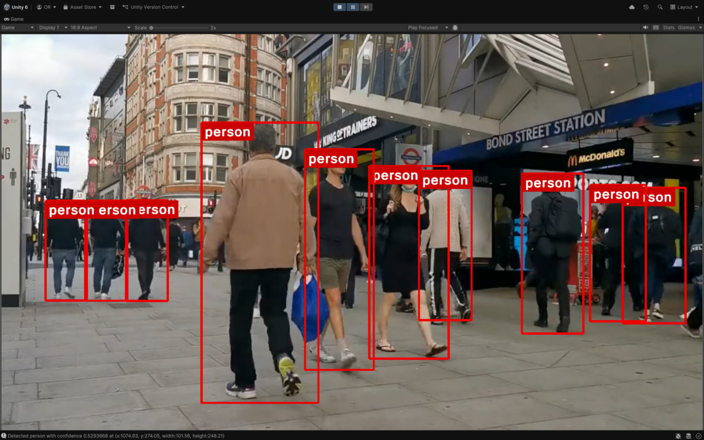Click the Scale label

click(x=140, y=28)
